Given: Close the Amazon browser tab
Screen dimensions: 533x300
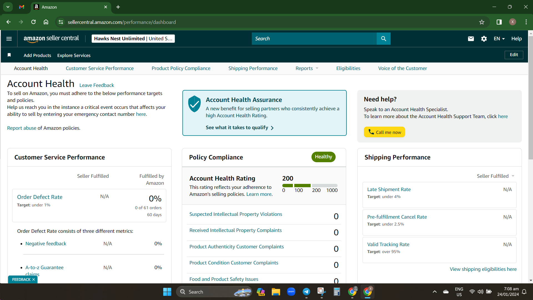Looking at the screenshot, I should (105, 7).
